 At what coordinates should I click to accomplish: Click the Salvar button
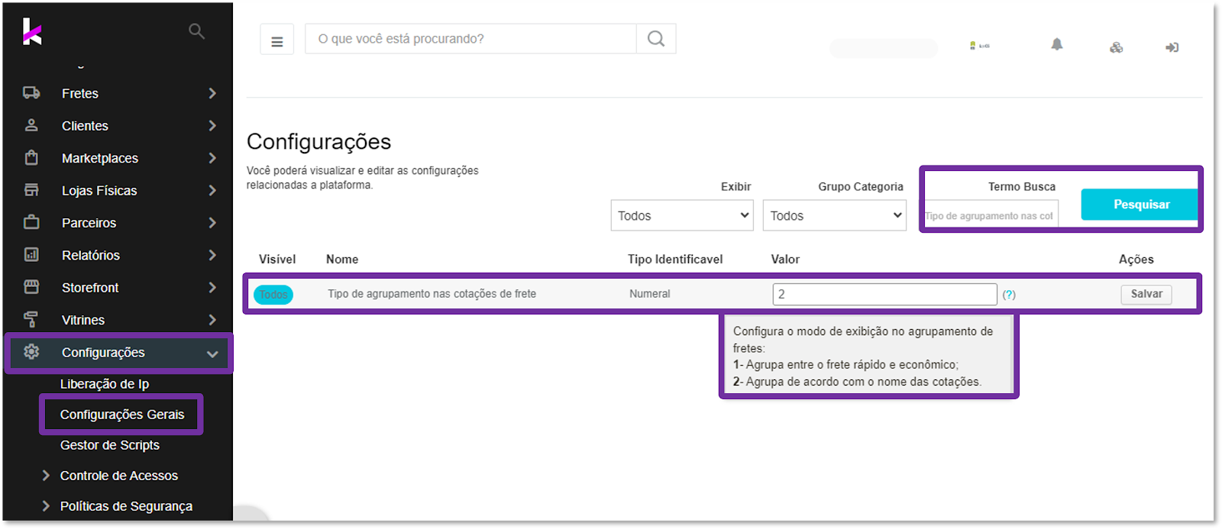[1146, 294]
